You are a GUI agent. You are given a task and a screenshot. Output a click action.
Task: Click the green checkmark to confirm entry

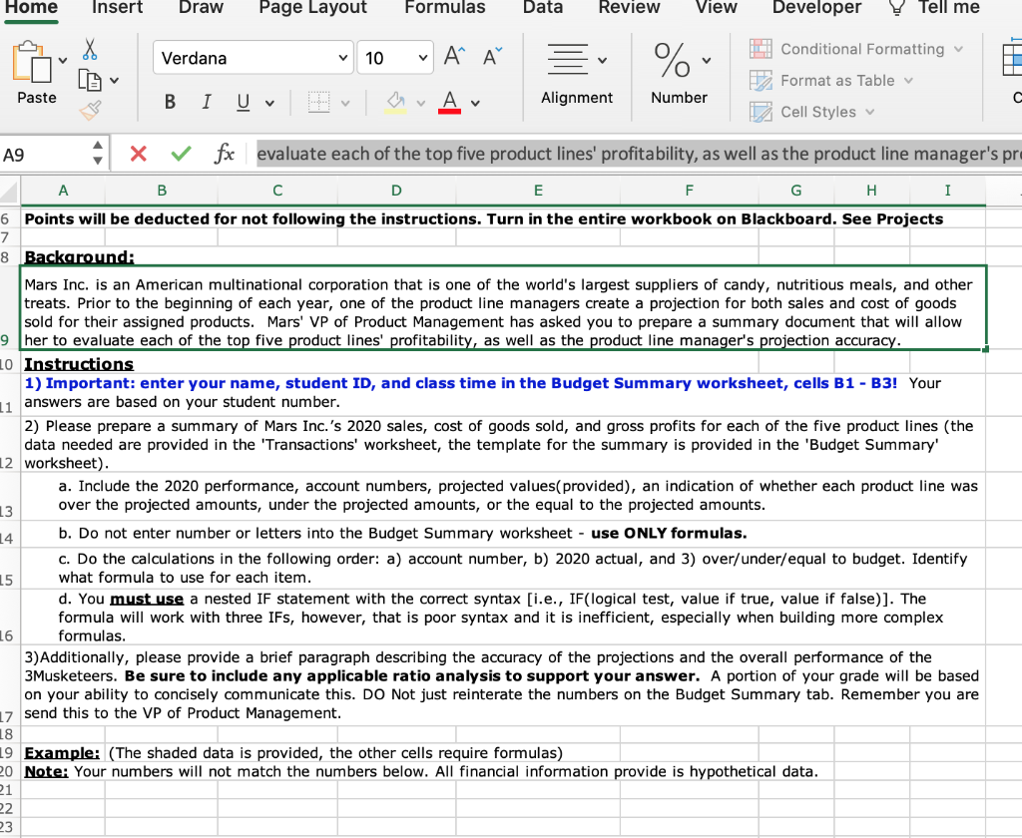click(182, 154)
